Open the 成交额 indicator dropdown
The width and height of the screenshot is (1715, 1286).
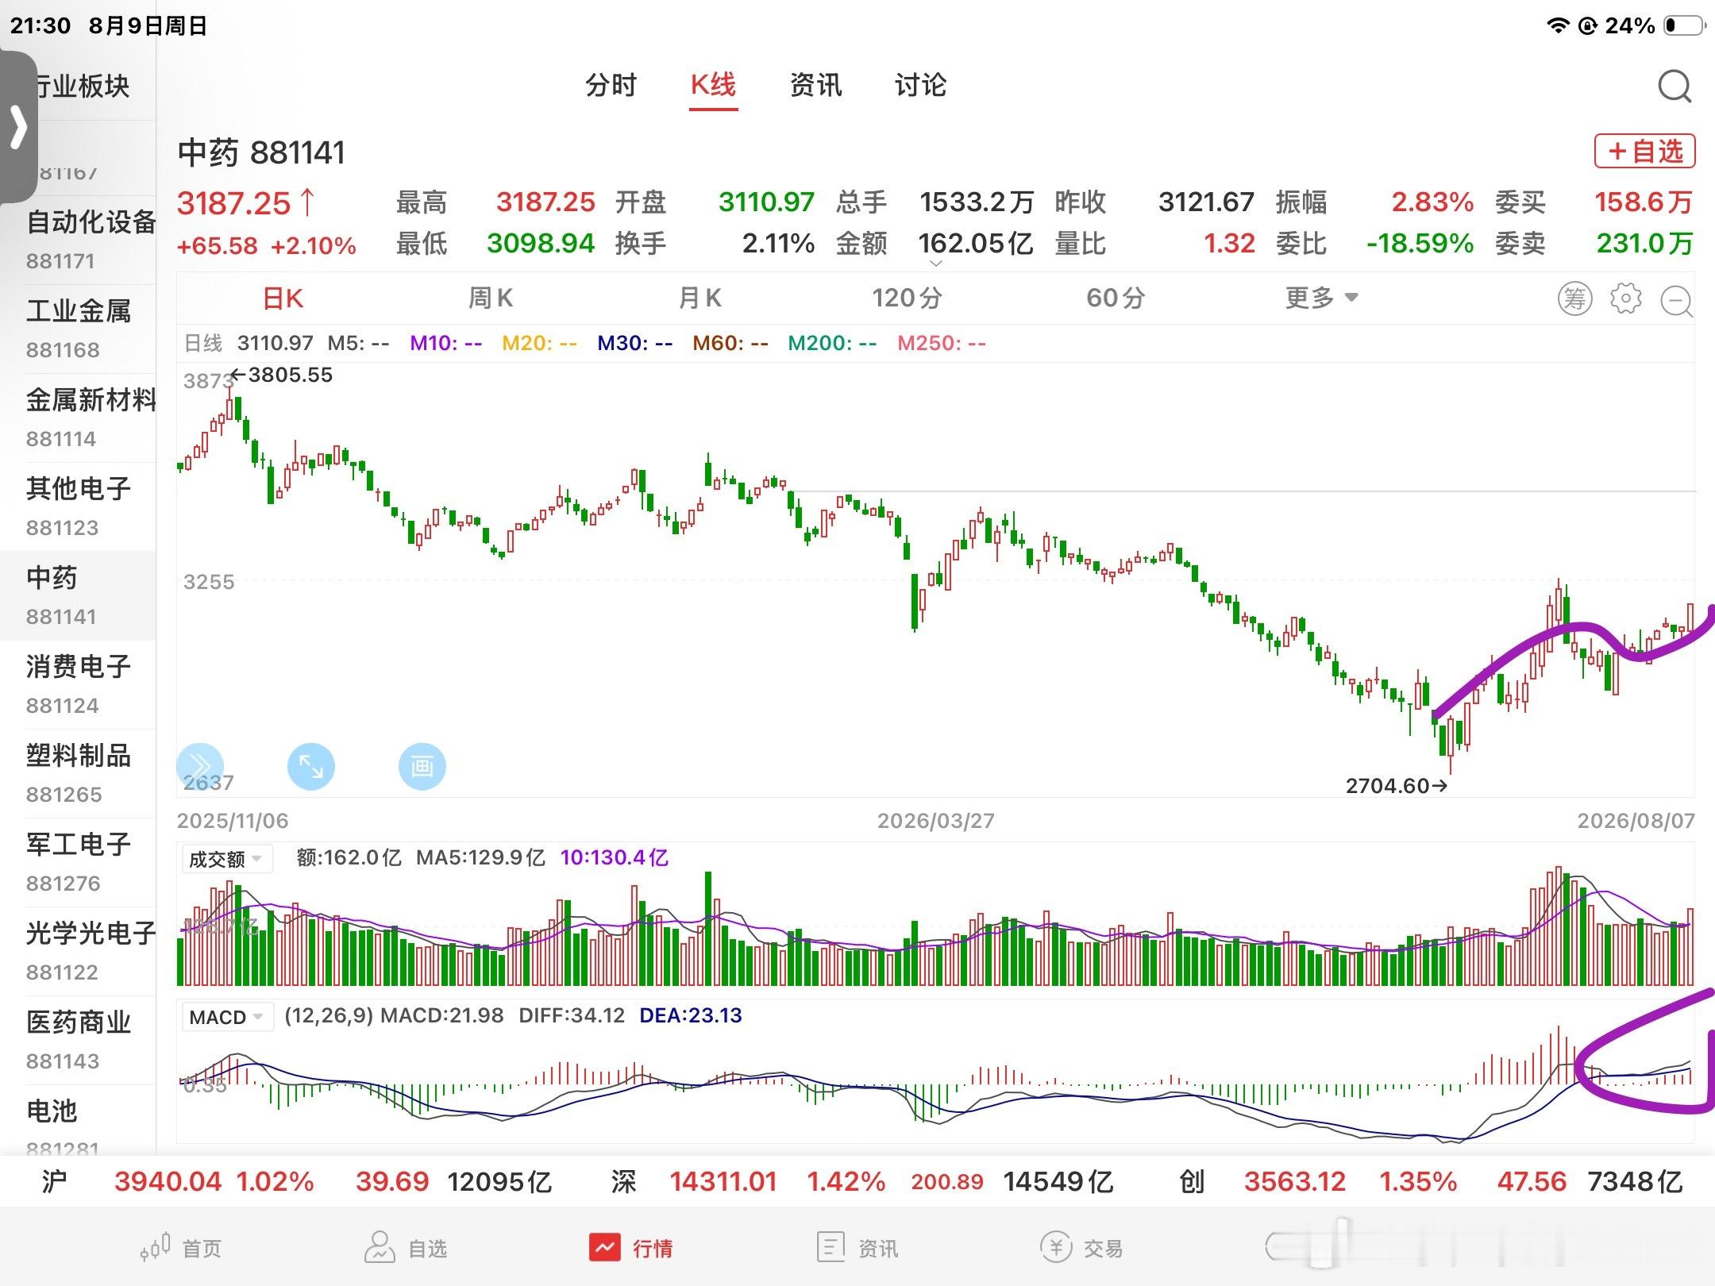coord(227,859)
